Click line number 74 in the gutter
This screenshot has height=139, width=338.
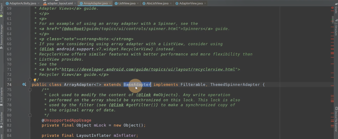(9, 85)
